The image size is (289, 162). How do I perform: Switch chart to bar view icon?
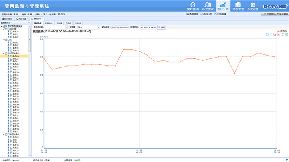click(279, 35)
